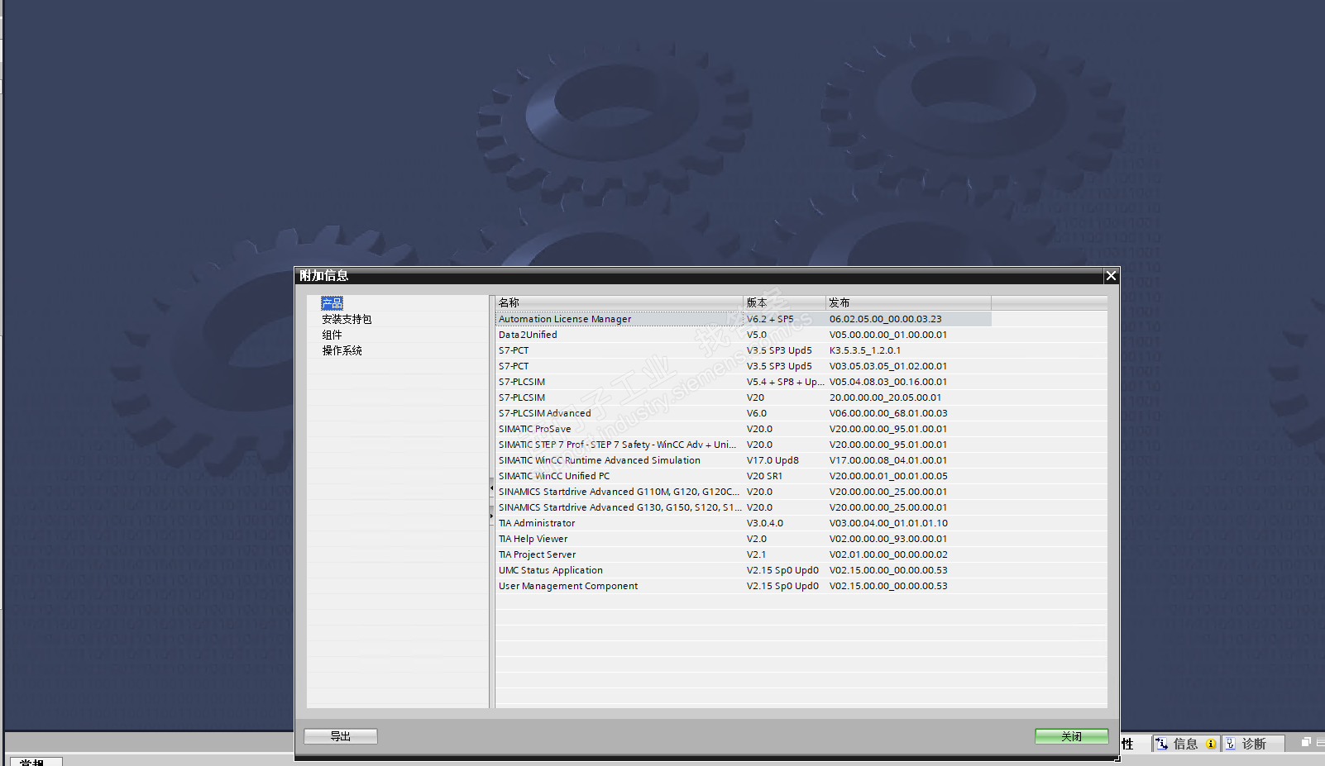The width and height of the screenshot is (1325, 766).
Task: Select the TIA Help Viewer entry
Action: [533, 539]
